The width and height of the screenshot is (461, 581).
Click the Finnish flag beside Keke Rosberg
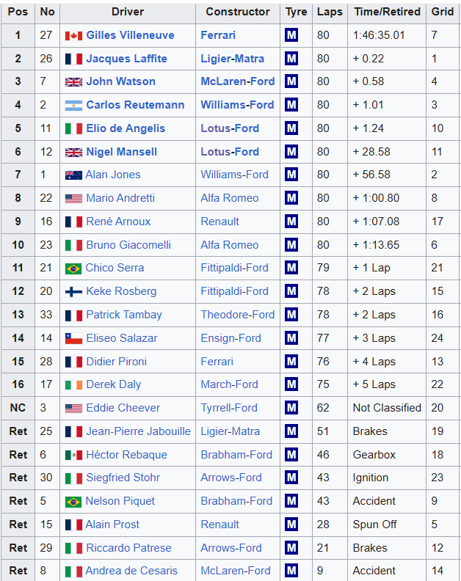point(73,292)
